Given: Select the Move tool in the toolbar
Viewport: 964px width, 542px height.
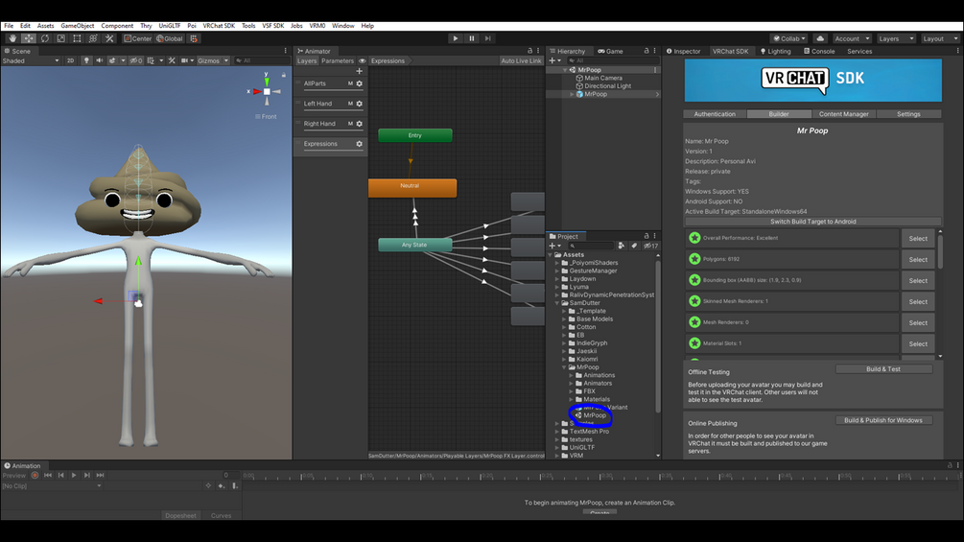Looking at the screenshot, I should [x=28, y=38].
